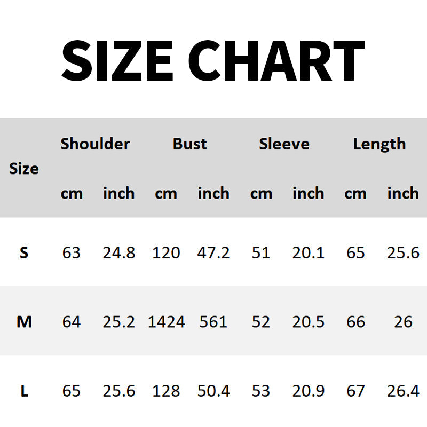427x427 pixels.
Task: Select the Shoulder column header
Action: [95, 144]
